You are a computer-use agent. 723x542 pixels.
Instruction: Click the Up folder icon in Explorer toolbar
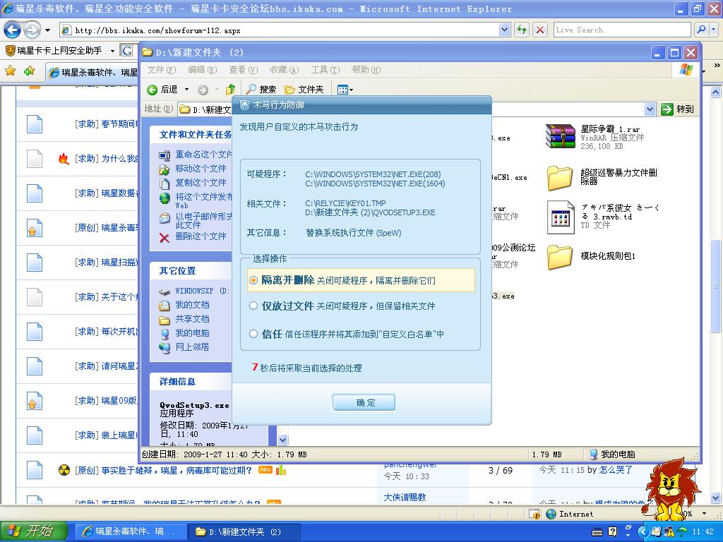(x=231, y=90)
